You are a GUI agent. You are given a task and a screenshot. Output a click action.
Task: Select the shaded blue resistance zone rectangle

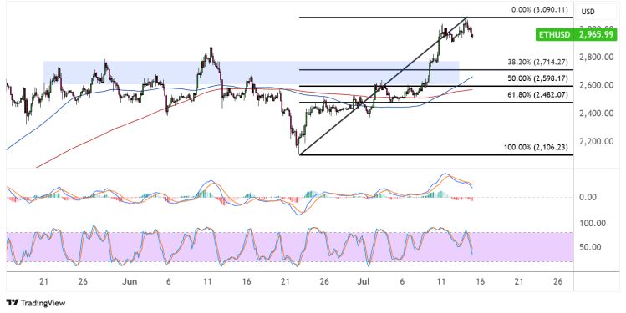pyautogui.click(x=251, y=73)
